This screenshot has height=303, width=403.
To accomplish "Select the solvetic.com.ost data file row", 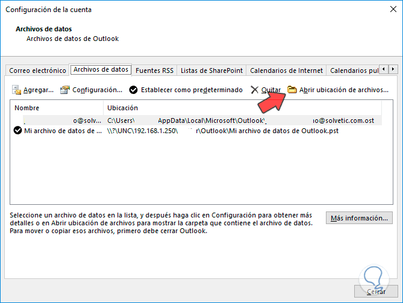I will point(196,120).
